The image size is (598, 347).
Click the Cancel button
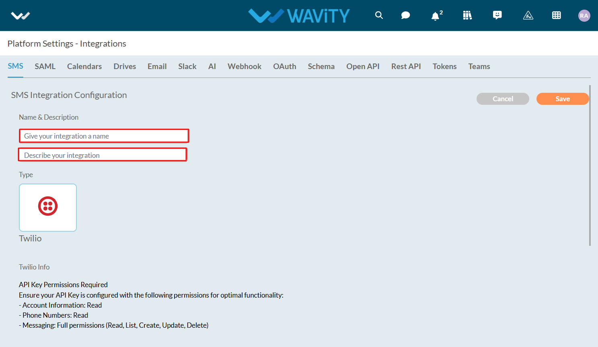(503, 99)
